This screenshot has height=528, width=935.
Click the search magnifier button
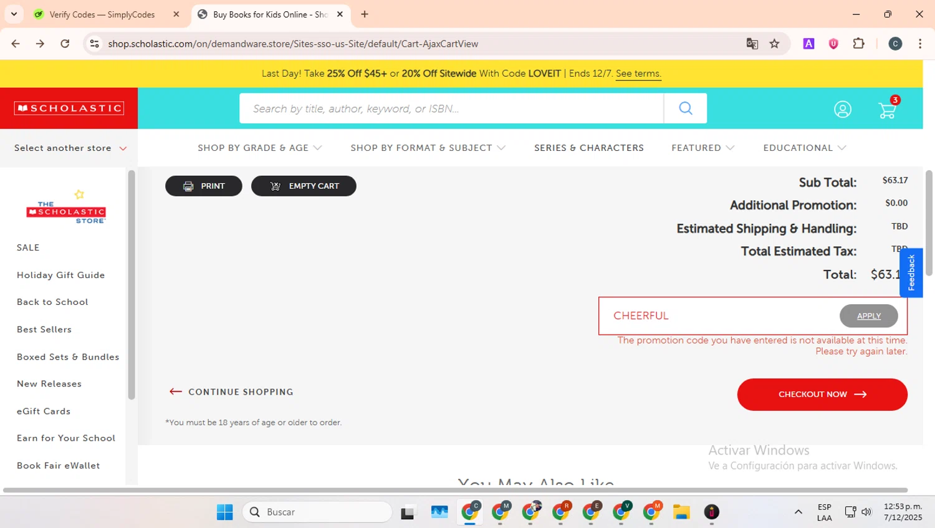click(686, 108)
